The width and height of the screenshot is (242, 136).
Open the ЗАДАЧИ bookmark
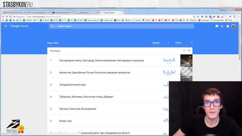(x=28, y=20)
